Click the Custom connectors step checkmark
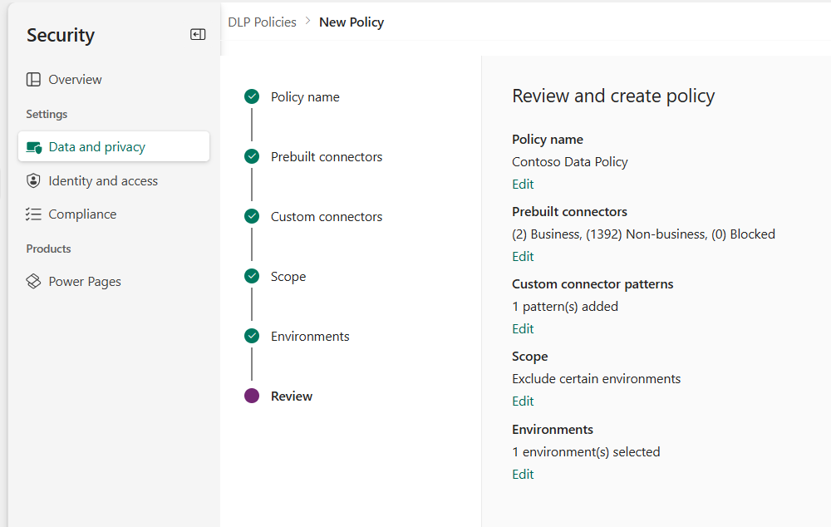The width and height of the screenshot is (831, 527). click(252, 216)
